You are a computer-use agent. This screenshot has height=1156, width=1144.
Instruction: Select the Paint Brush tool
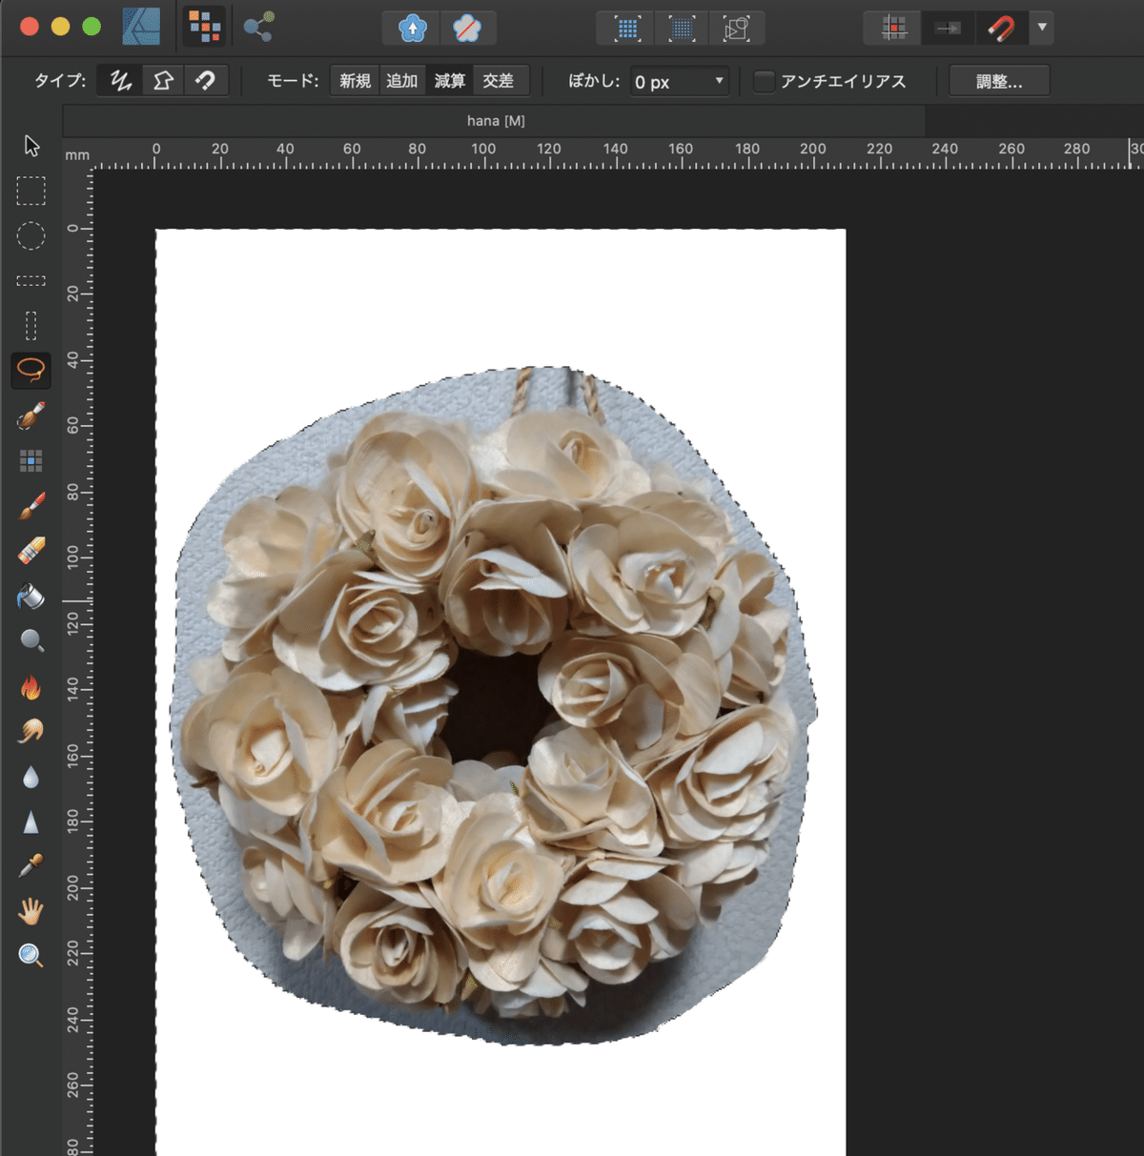coord(31,506)
